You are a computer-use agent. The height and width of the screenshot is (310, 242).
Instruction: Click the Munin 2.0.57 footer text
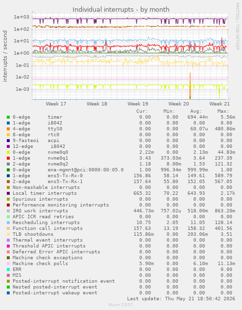(x=121, y=305)
